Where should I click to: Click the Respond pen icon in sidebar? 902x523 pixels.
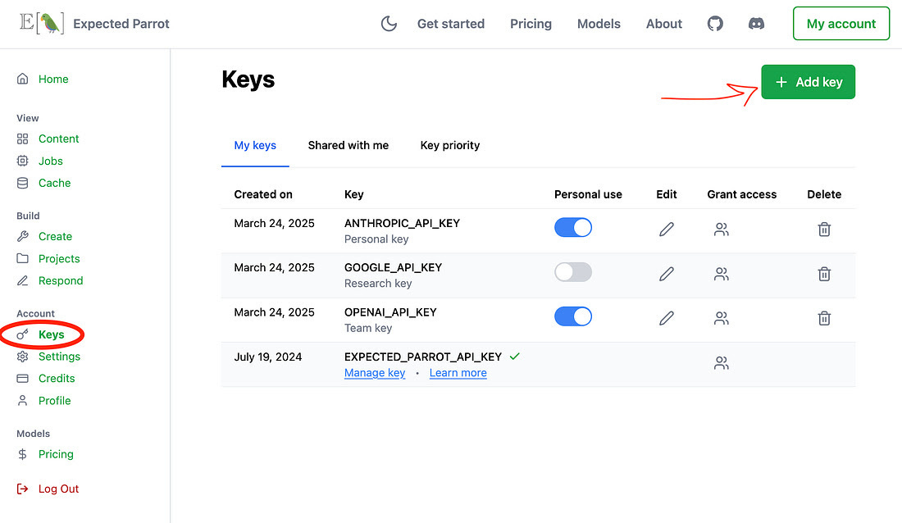pos(22,281)
